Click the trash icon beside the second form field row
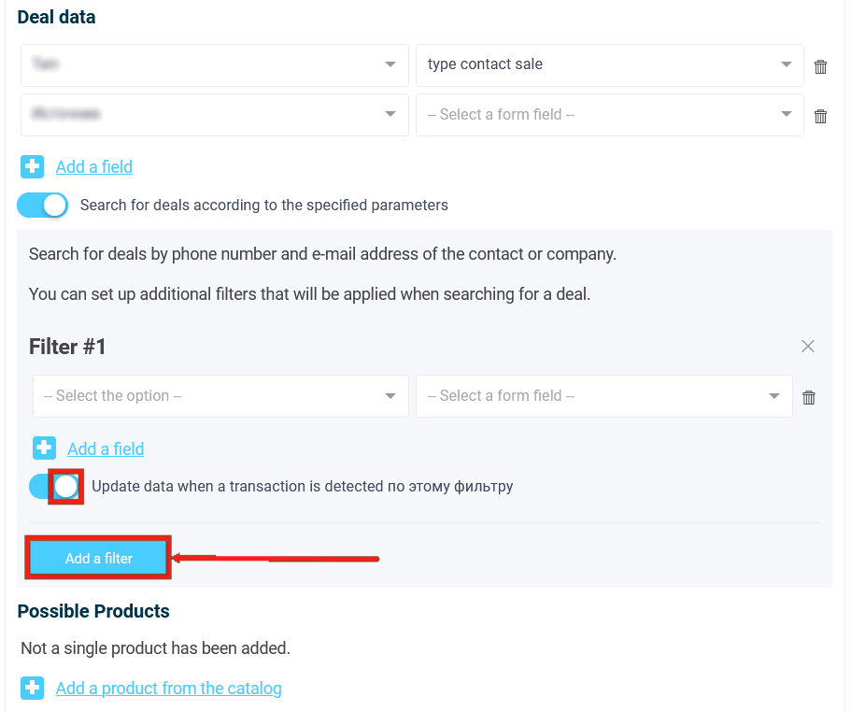The width and height of the screenshot is (851, 711). [820, 116]
